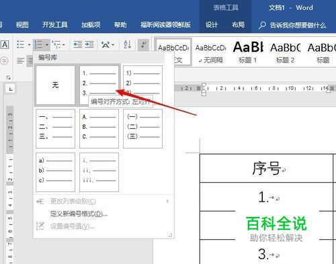Click the sort A-Z icon
Screen dimensions: 336x264
click(x=128, y=44)
